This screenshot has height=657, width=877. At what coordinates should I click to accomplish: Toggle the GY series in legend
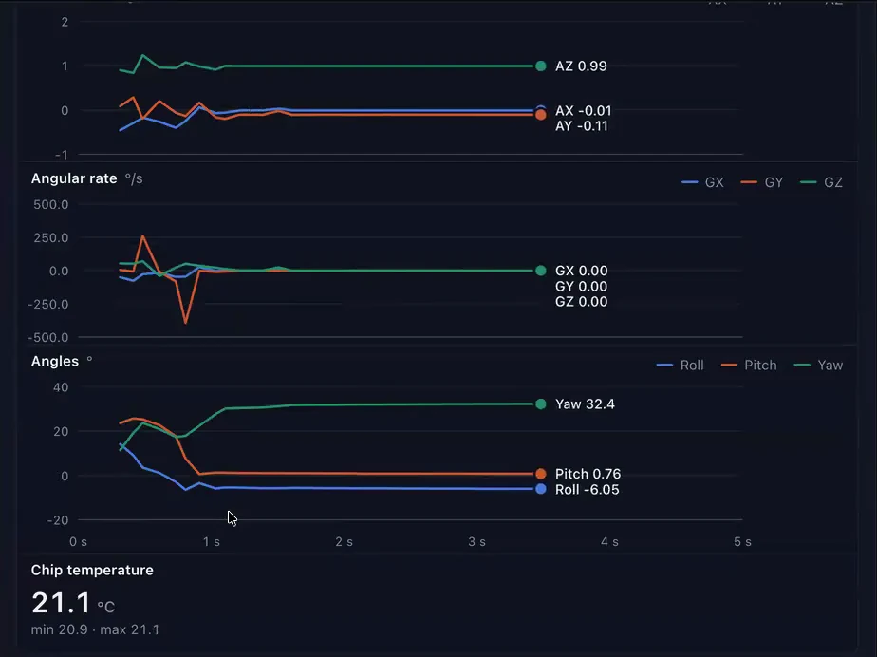[x=762, y=182]
